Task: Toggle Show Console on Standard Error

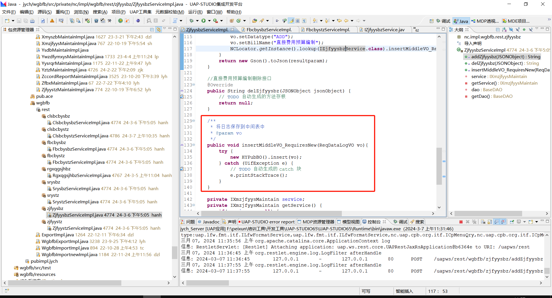Action: tap(503, 222)
